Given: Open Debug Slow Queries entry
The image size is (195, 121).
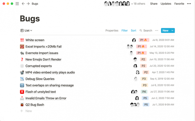Looking at the screenshot, I should 40,79.
